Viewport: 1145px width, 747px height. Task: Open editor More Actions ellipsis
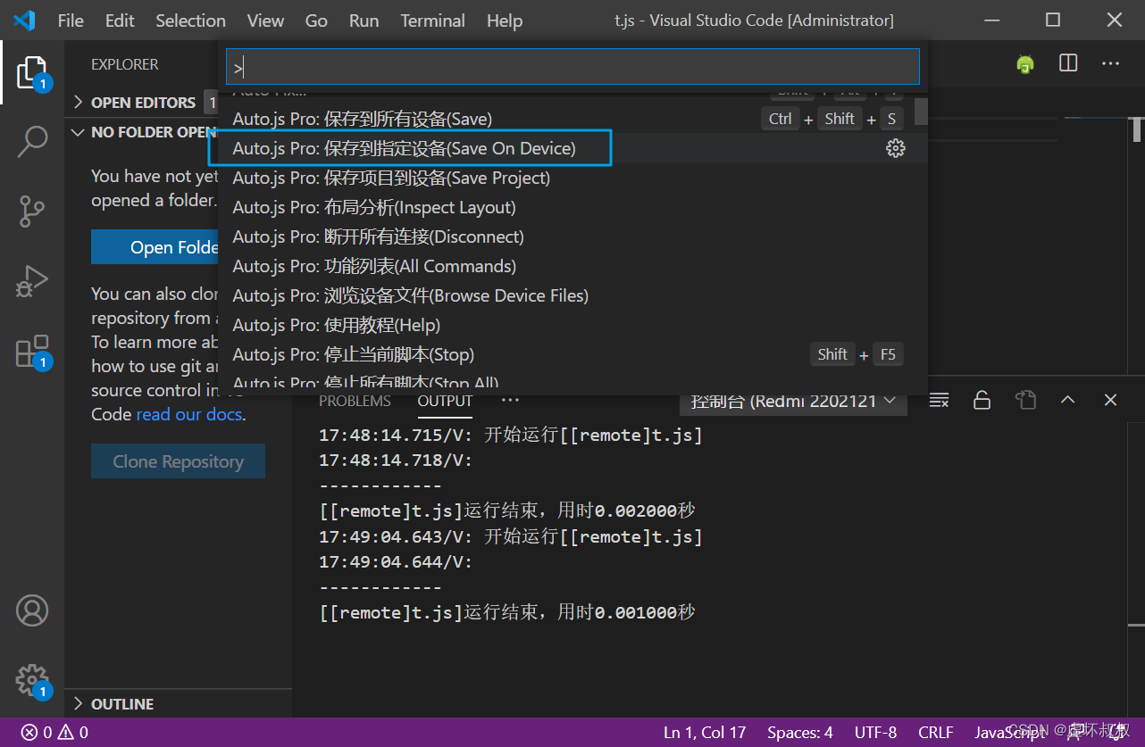(x=1110, y=63)
